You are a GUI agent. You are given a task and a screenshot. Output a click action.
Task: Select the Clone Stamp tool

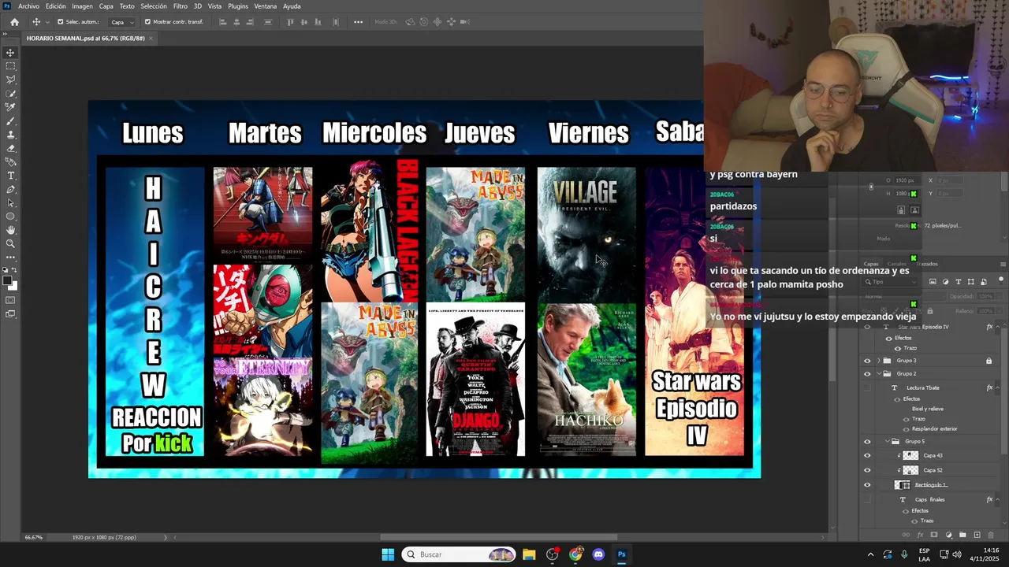[10, 135]
